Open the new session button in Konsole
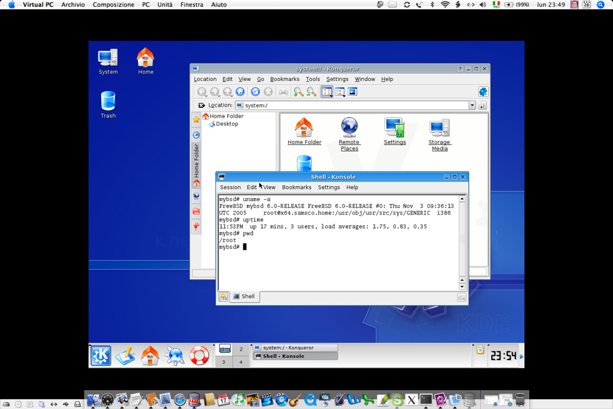This screenshot has height=409, width=613. tap(223, 297)
